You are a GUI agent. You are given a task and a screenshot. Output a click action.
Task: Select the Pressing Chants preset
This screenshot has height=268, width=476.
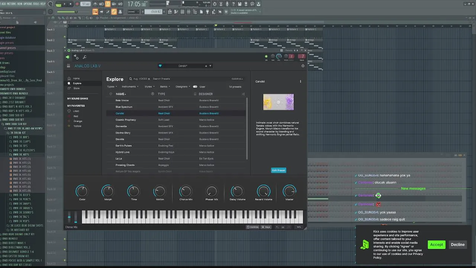[x=176, y=165]
